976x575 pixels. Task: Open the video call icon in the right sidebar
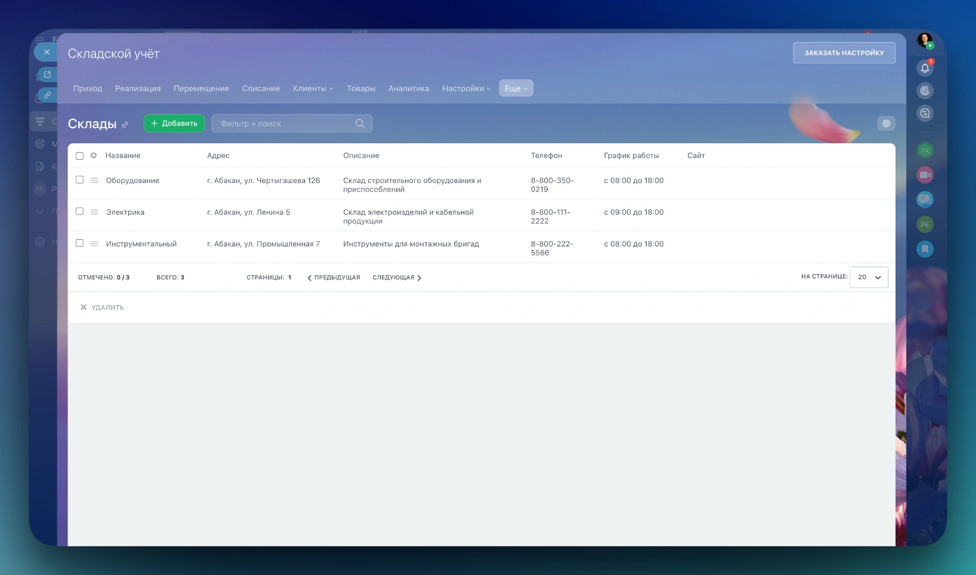point(925,175)
